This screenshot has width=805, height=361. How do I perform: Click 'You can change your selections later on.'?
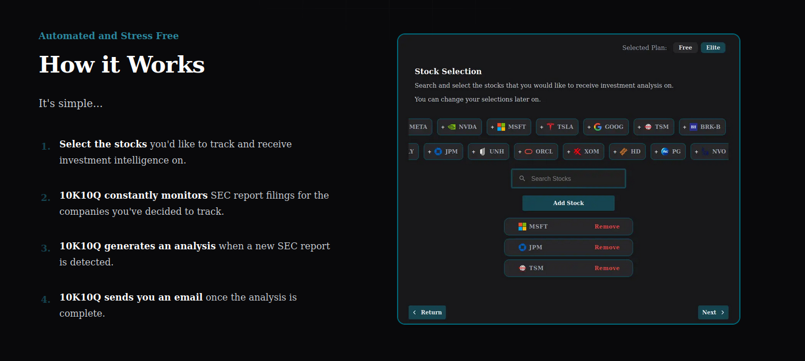point(477,100)
